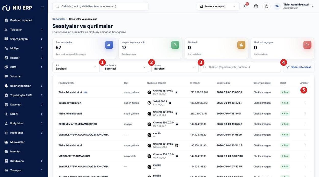
Task: Click the Filtrlarni tozalash button
Action: pyautogui.click(x=299, y=67)
